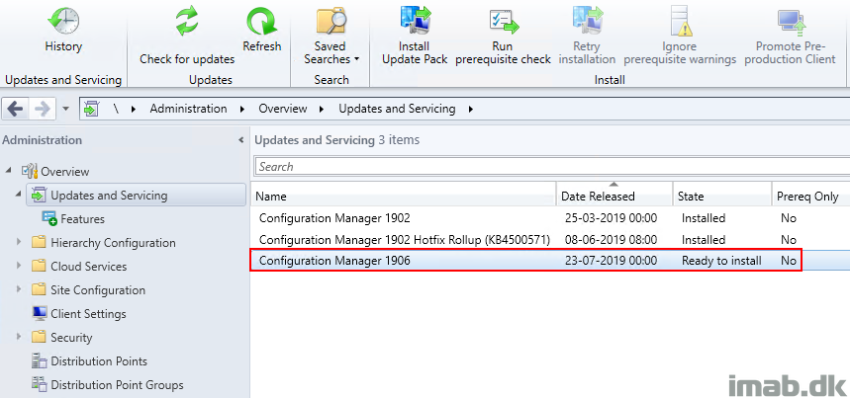Open the Saved Searches folder icon
Screen dimensions: 850x398
click(x=331, y=21)
